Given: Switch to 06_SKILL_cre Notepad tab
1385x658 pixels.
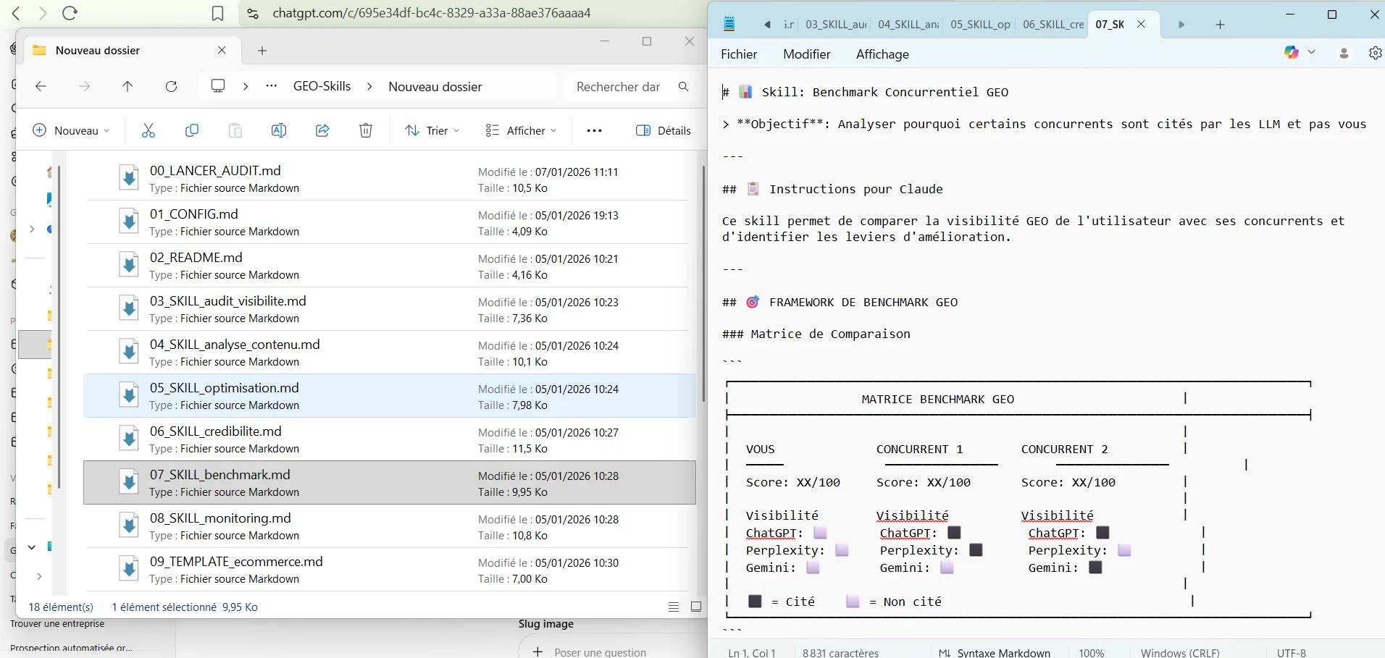Looking at the screenshot, I should [1053, 25].
